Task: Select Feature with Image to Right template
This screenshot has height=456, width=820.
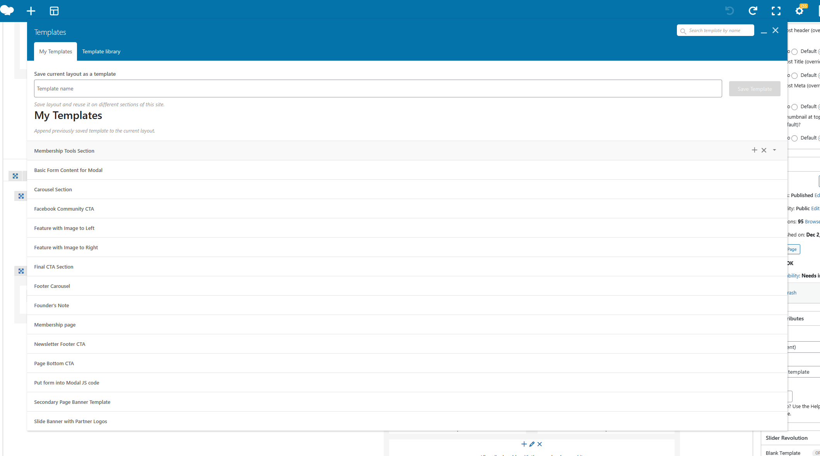Action: click(407, 247)
